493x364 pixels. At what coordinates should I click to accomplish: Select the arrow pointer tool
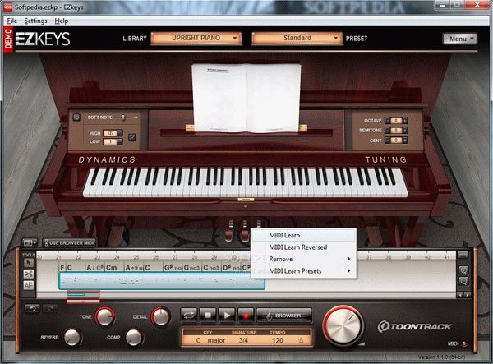[x=28, y=263]
